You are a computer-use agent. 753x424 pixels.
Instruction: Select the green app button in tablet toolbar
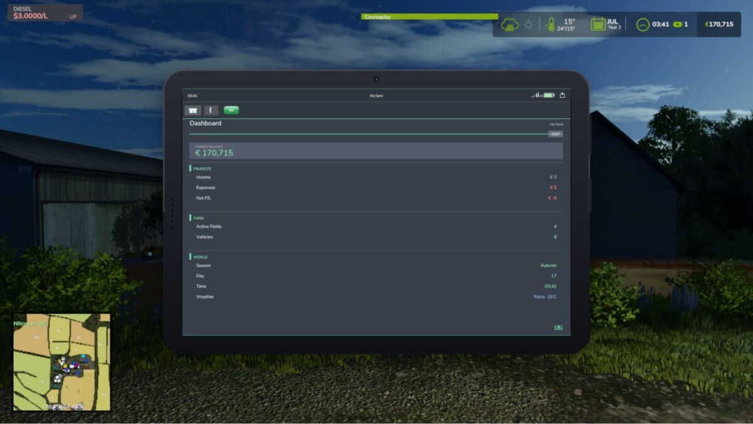click(x=231, y=110)
